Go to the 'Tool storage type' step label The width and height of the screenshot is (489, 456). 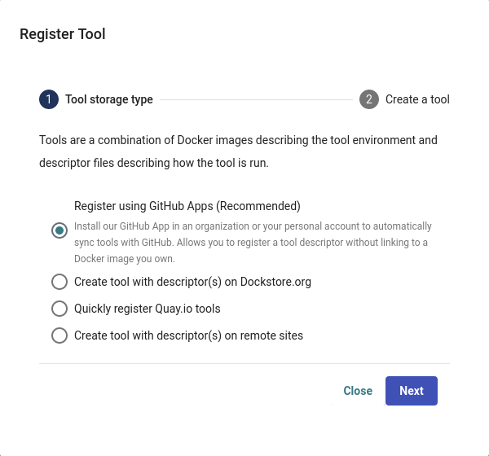pos(109,99)
